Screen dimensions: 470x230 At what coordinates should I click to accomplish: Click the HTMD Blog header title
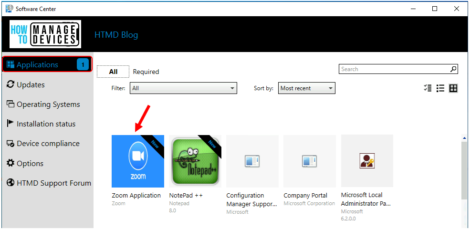116,35
